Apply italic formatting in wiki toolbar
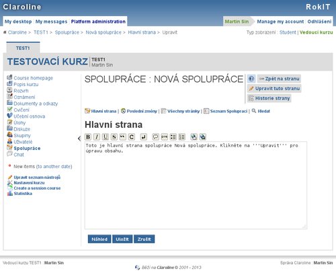The width and height of the screenshot is (336, 271). [x=97, y=137]
